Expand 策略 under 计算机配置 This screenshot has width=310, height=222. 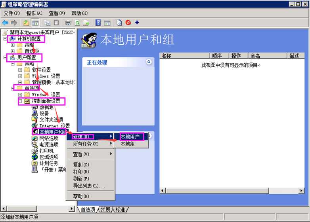tap(13, 45)
